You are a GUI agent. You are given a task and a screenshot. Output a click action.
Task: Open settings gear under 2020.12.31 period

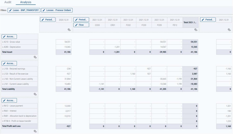tap(69, 30)
